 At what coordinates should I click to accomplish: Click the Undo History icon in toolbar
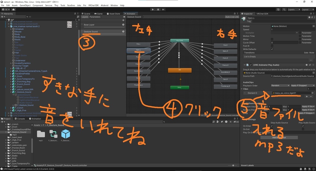click(278, 10)
